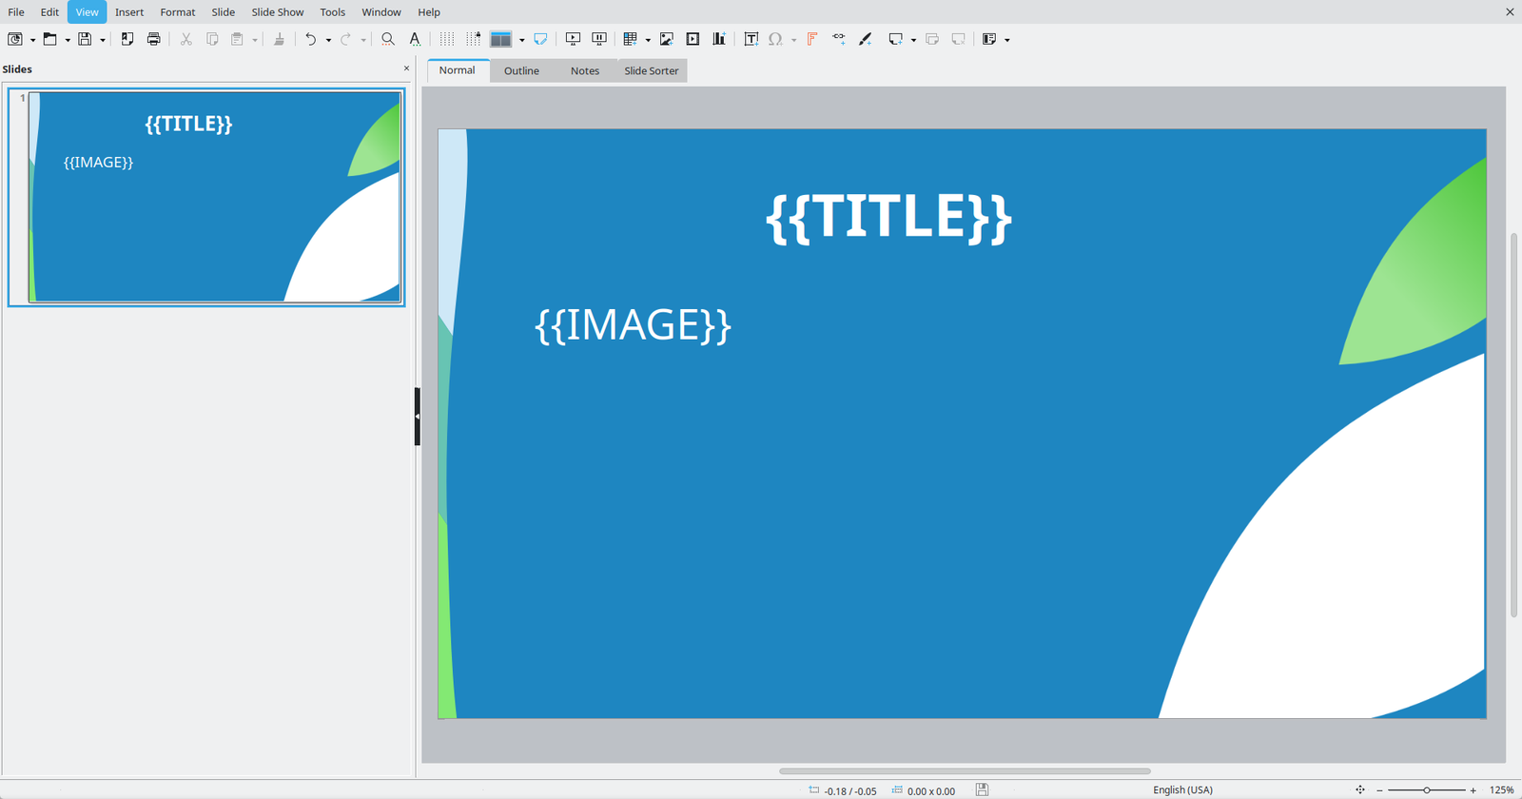Expand the Save button dropdown arrow
Screen dimensions: 1522x799
click(103, 40)
